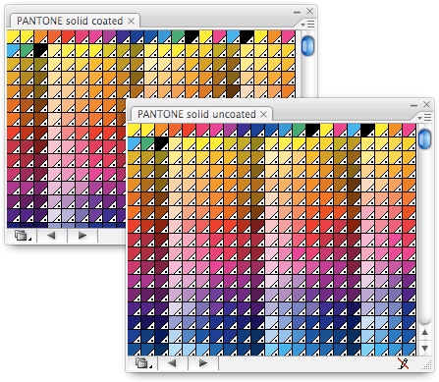Pick the black swatch in the coated panel's second row

[x=40, y=51]
